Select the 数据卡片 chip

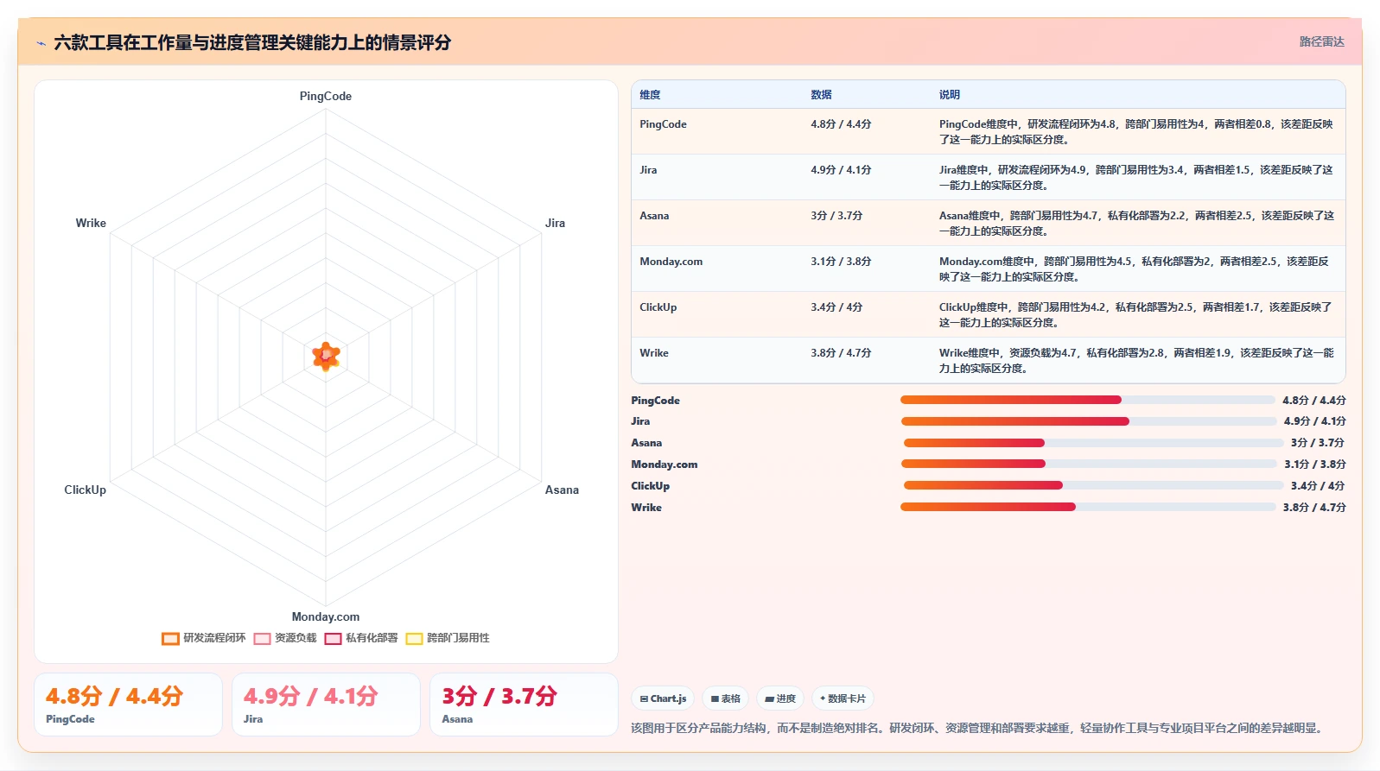click(843, 698)
